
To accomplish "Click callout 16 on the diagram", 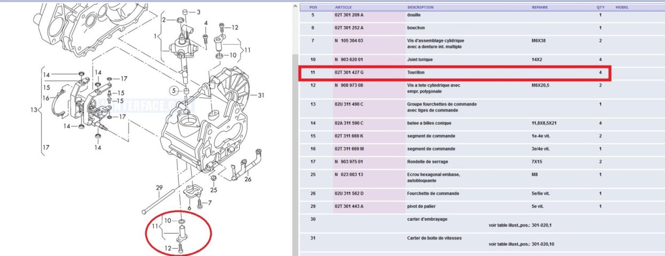I will 46,98.
